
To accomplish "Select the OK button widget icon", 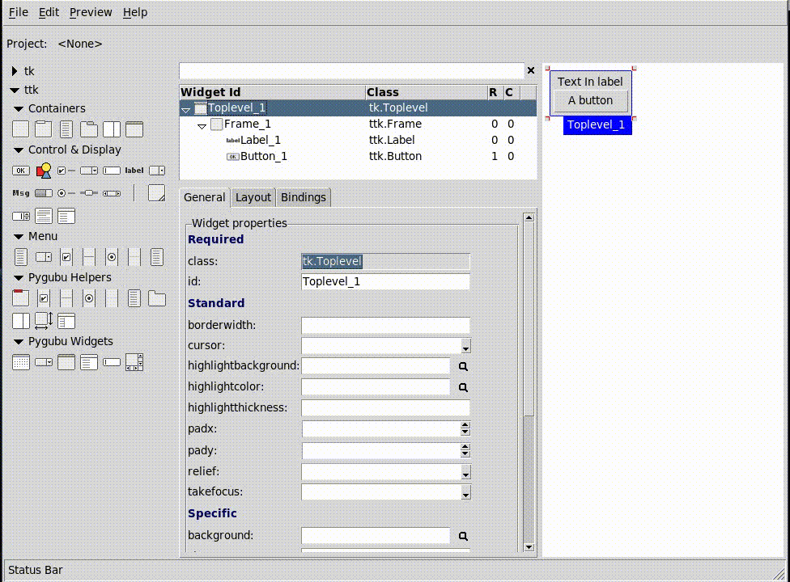I will (x=20, y=171).
